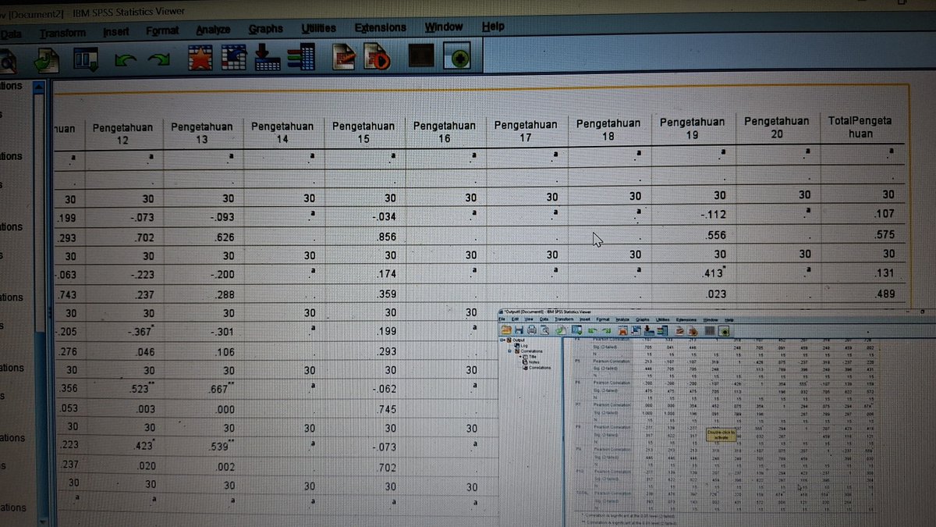The image size is (936, 527).
Task: Click the Go to Data icon in small Output window
Action: 624,330
